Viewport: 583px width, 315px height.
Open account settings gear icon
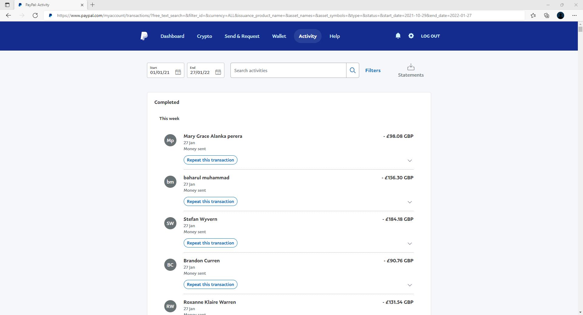click(411, 36)
